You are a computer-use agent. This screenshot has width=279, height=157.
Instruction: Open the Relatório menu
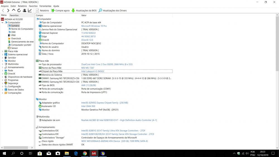pyautogui.click(x=22, y=6)
